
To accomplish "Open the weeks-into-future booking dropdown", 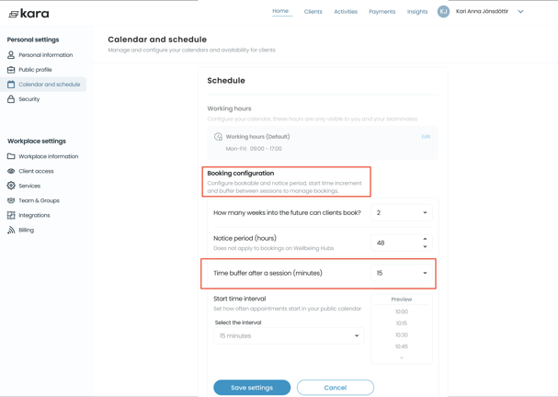I will (402, 212).
